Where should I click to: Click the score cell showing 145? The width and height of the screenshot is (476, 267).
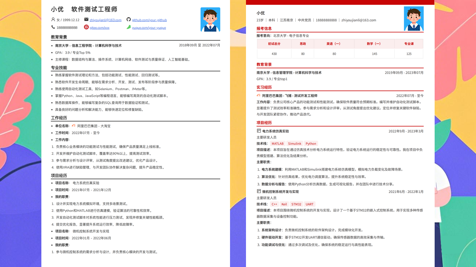[374, 54]
